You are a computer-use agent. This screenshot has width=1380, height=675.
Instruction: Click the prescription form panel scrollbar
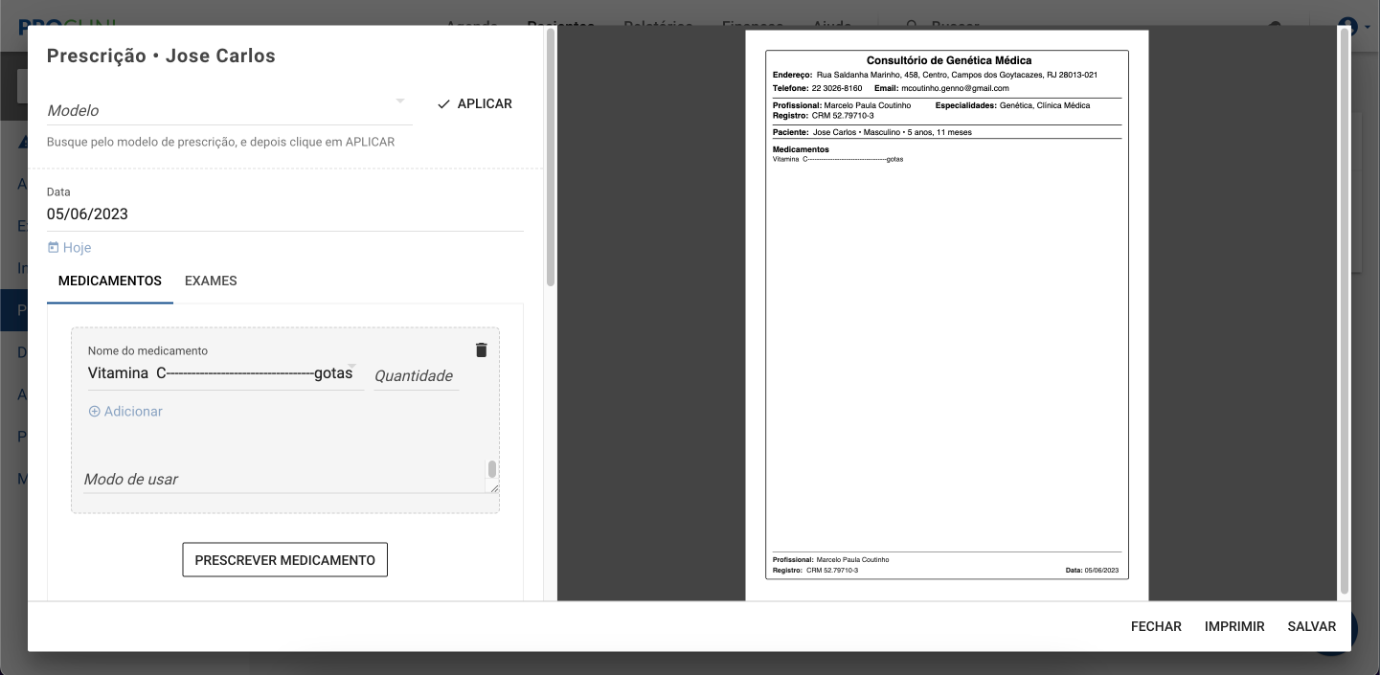(x=550, y=158)
